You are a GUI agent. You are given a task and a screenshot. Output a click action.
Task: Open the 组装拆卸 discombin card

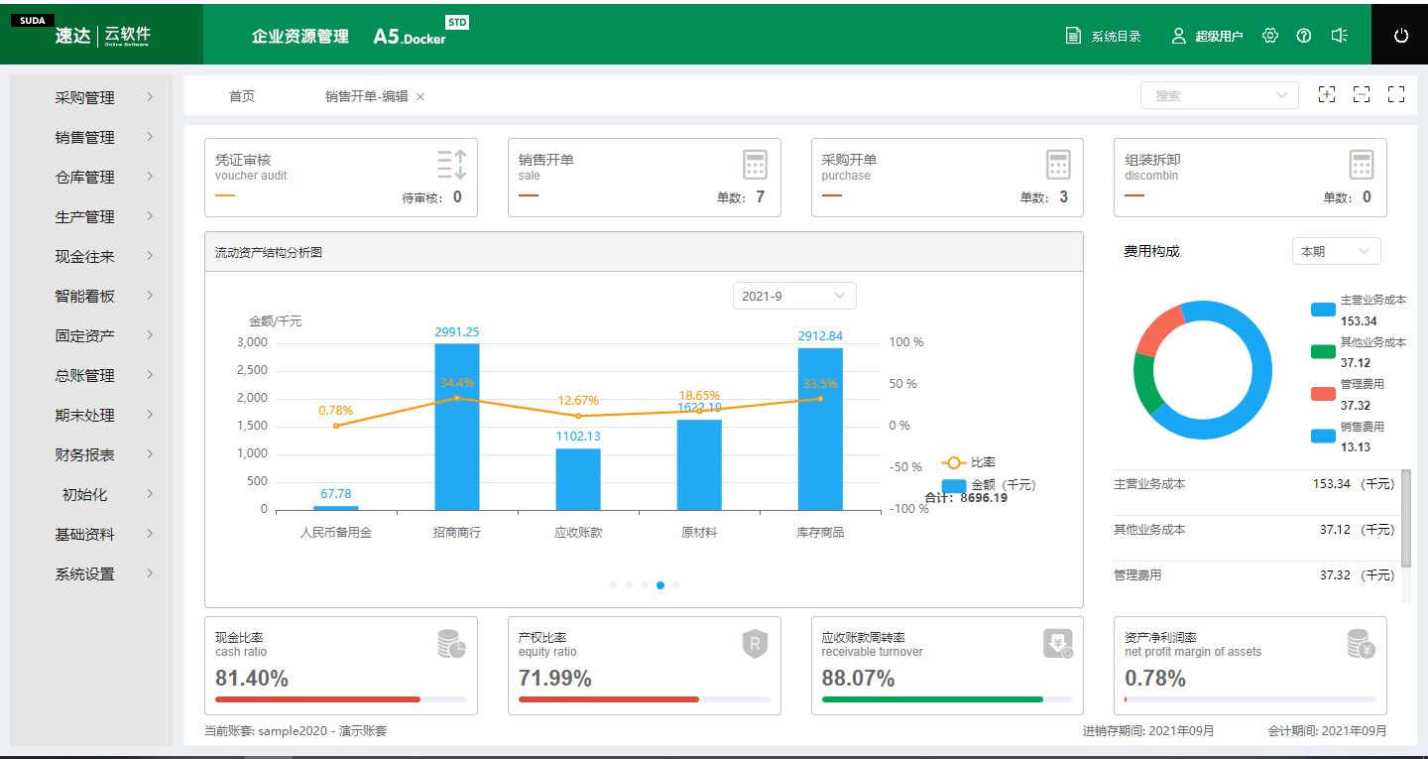[1250, 178]
